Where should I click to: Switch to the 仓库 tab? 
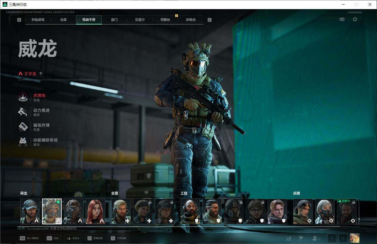pyautogui.click(x=63, y=20)
